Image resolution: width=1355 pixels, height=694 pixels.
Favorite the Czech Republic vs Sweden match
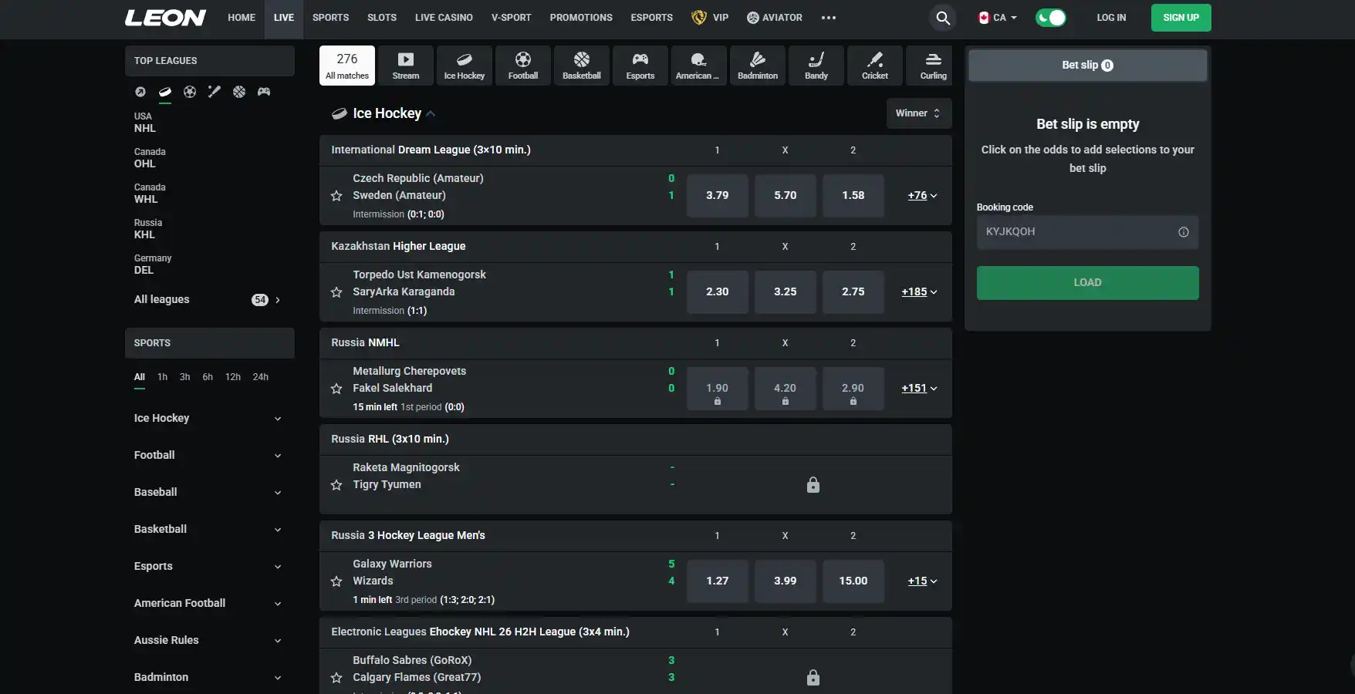click(336, 196)
